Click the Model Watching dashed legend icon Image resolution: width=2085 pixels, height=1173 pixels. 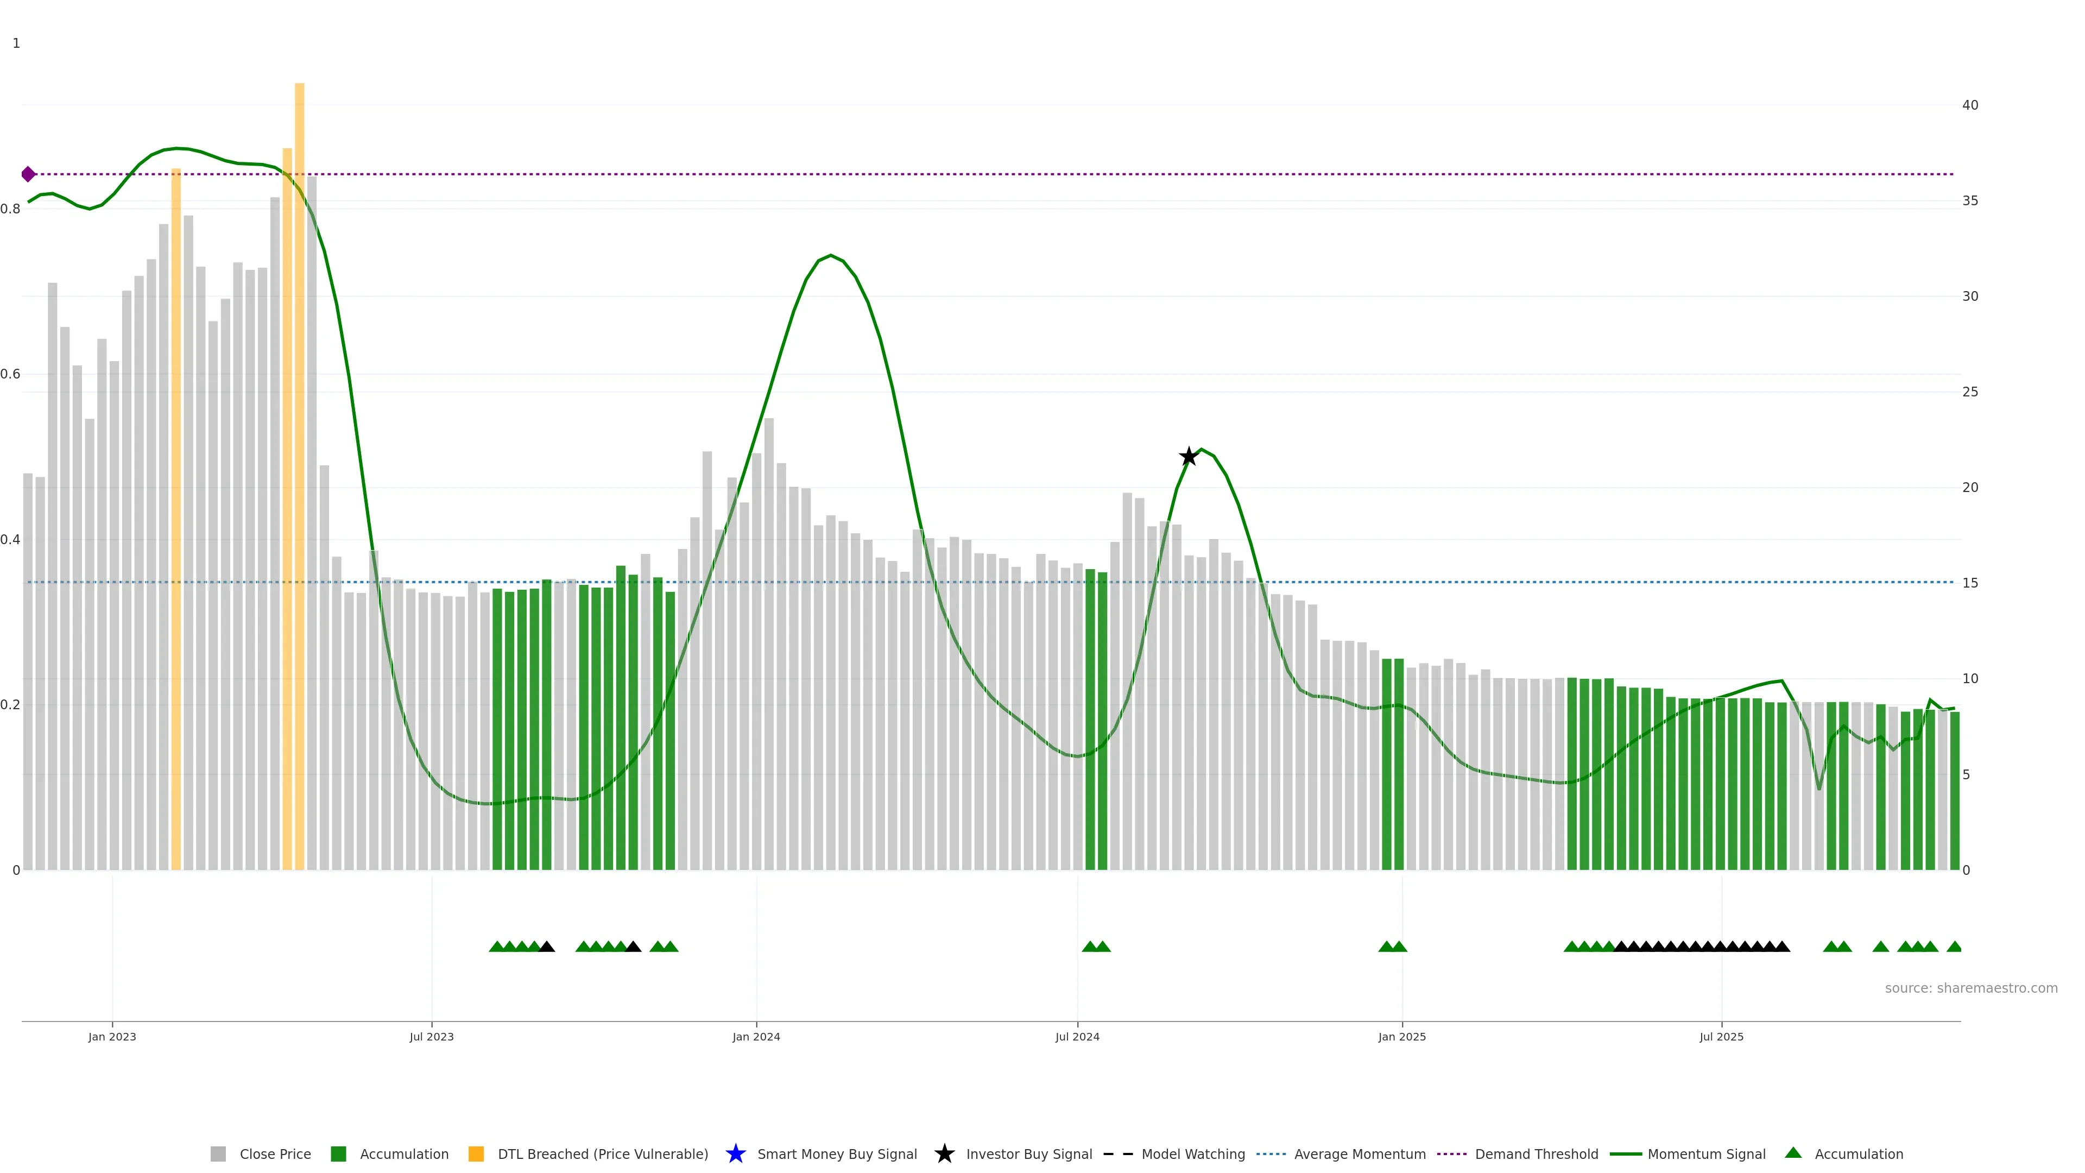click(x=1118, y=1153)
